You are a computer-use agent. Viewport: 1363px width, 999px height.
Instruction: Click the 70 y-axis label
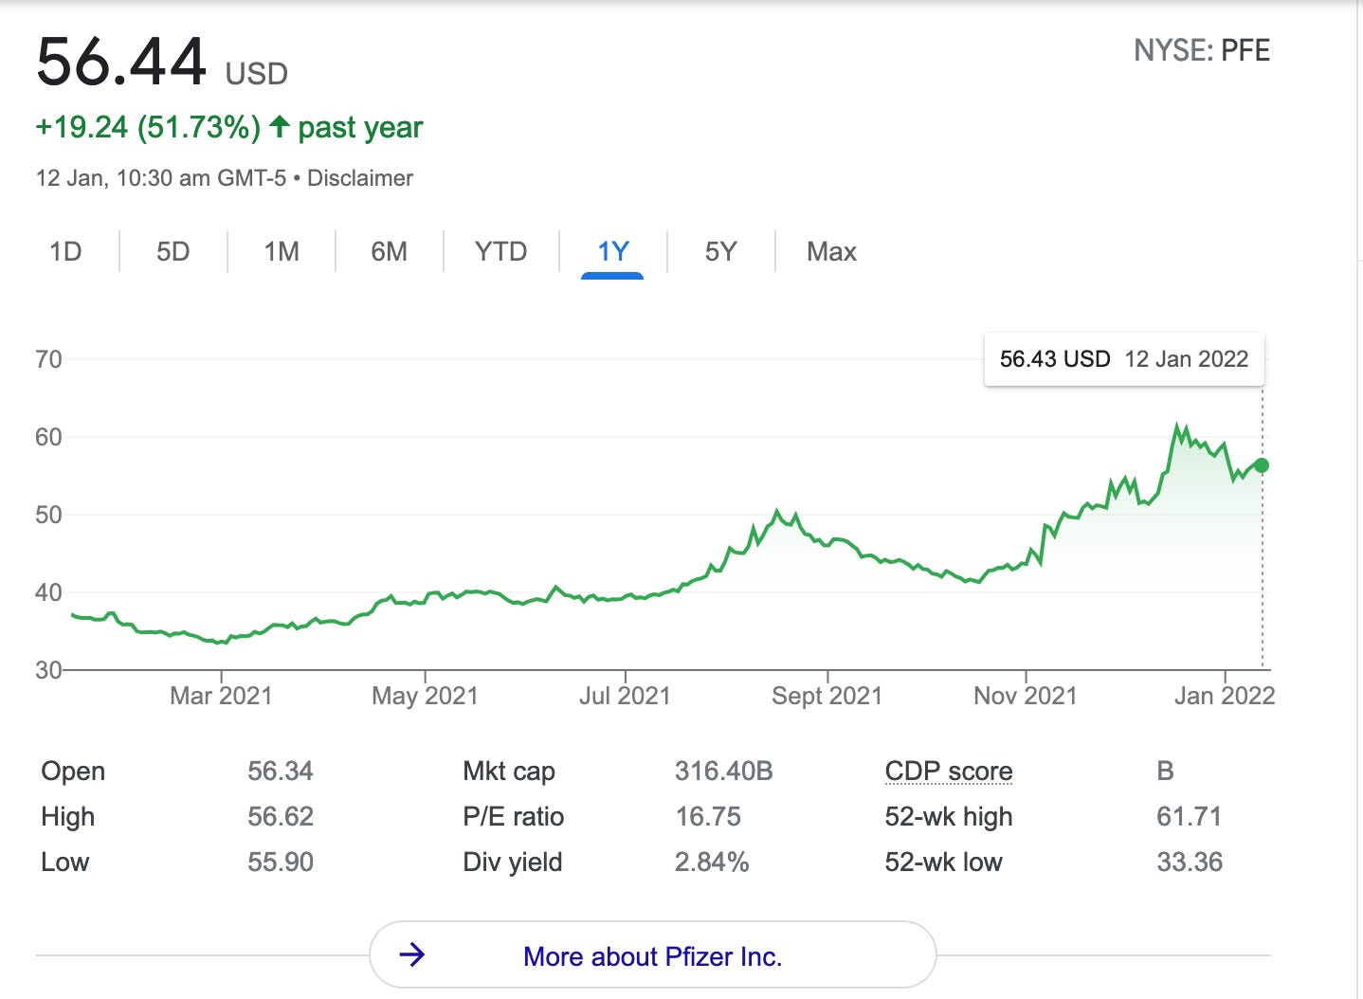coord(48,359)
